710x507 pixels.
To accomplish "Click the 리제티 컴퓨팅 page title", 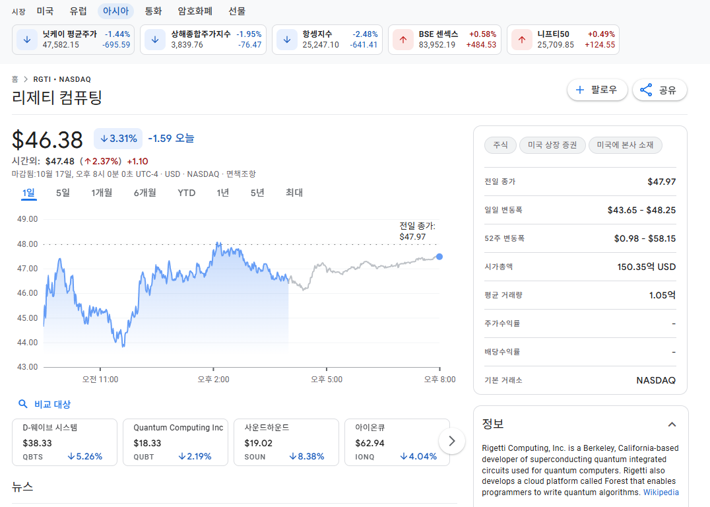I will click(x=57, y=98).
